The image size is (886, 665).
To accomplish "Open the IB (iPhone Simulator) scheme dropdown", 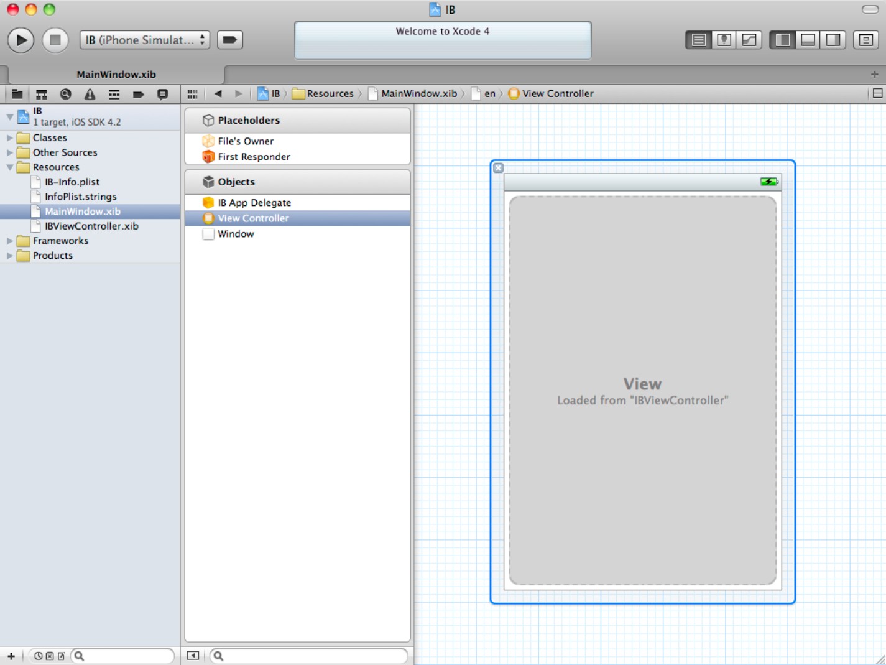I will (144, 40).
